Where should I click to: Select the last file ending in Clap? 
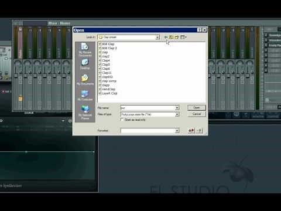108,93
